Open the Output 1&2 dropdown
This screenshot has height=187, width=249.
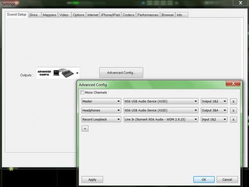[x=214, y=101]
